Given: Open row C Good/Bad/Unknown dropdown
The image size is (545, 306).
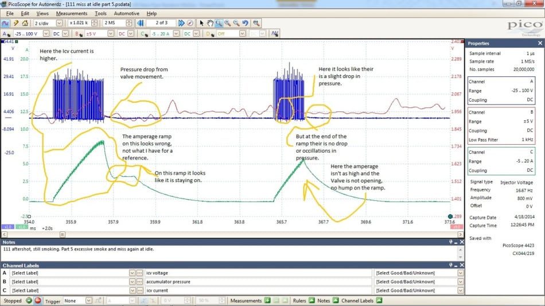Looking at the screenshot, I should [x=461, y=290].
